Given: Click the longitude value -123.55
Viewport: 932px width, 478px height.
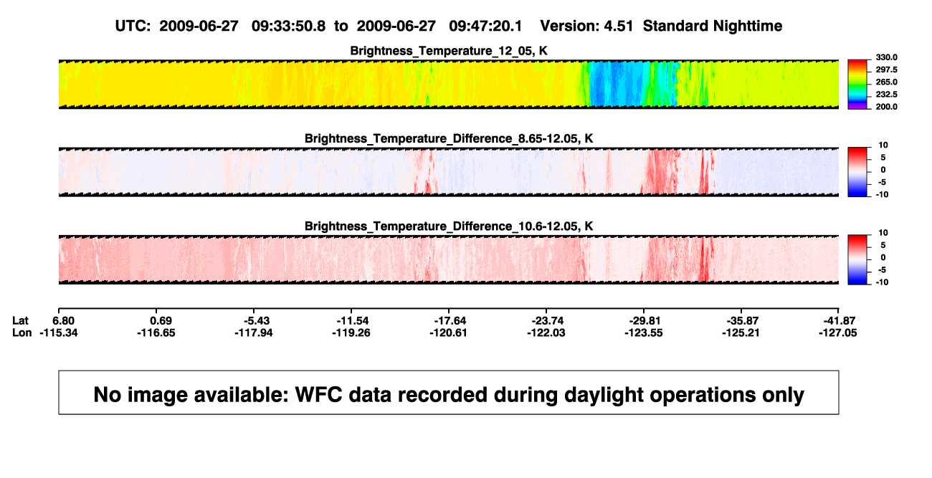Looking at the screenshot, I should [x=644, y=333].
